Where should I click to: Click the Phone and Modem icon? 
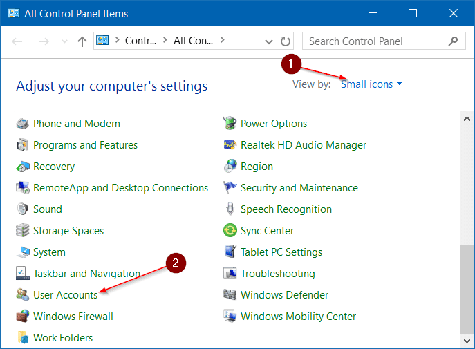(23, 124)
